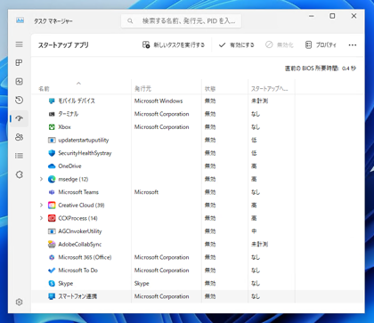Screen dimensions: 374x323
Task: Select the ターミナル row name
Action: tap(69, 114)
